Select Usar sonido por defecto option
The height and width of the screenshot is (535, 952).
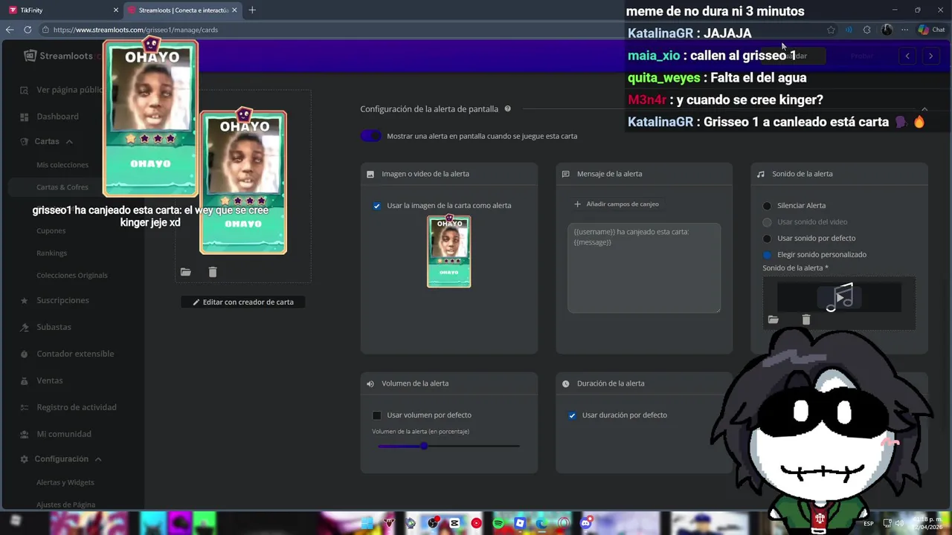[x=767, y=239]
